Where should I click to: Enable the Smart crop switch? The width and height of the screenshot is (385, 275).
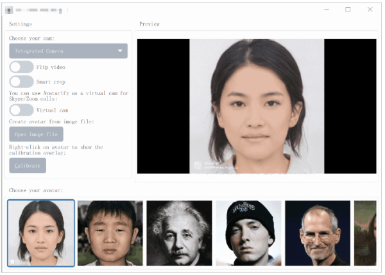(21, 82)
